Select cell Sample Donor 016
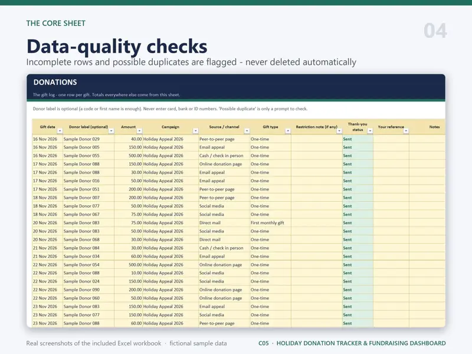Viewport: 472px width, 354px height. tap(88, 181)
